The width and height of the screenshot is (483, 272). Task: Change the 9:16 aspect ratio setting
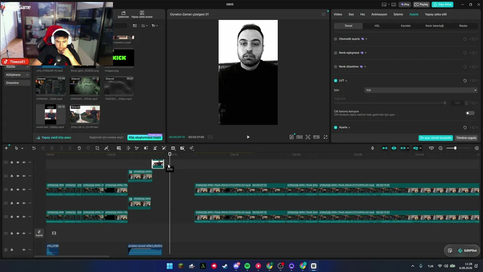click(316, 137)
